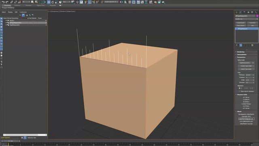Click the purple object color swatch

[257, 16]
